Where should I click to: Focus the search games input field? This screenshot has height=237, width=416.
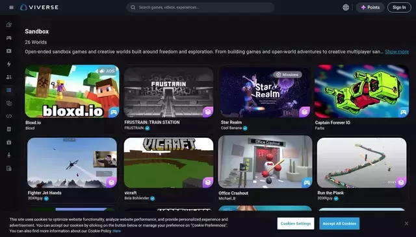tap(200, 7)
